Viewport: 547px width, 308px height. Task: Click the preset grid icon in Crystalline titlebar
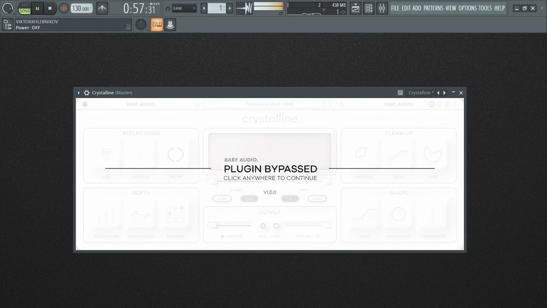[400, 93]
